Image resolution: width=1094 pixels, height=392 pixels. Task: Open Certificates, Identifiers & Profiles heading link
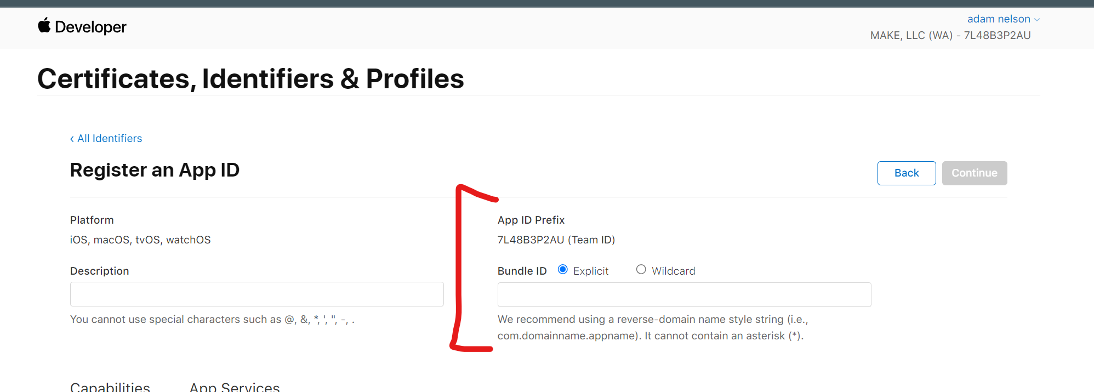point(250,79)
